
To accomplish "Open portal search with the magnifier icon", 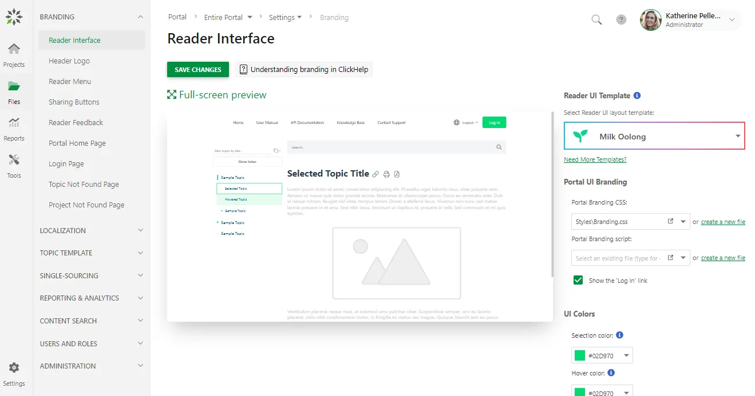I will pyautogui.click(x=596, y=19).
